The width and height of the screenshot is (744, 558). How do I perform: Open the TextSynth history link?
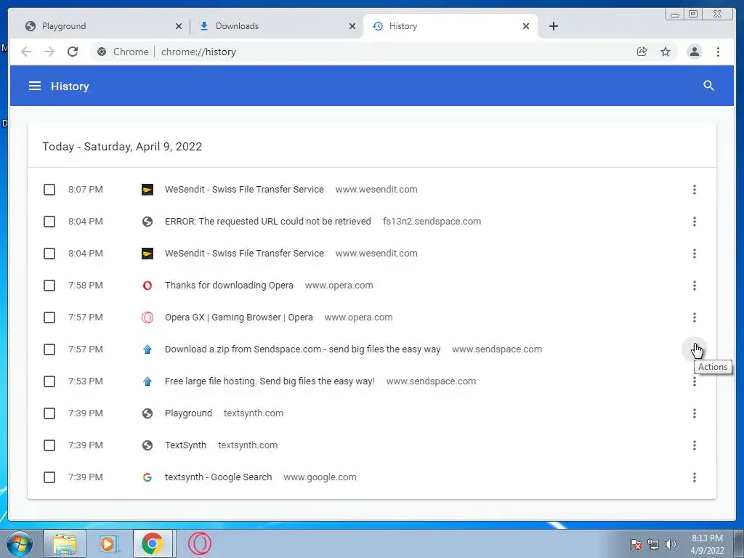pyautogui.click(x=185, y=445)
